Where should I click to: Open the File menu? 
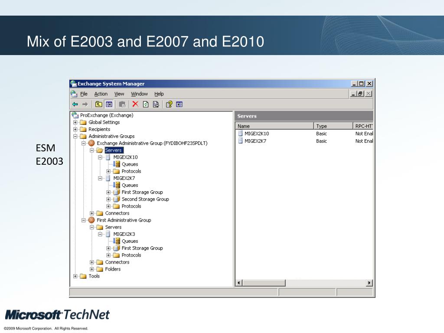tap(84, 94)
